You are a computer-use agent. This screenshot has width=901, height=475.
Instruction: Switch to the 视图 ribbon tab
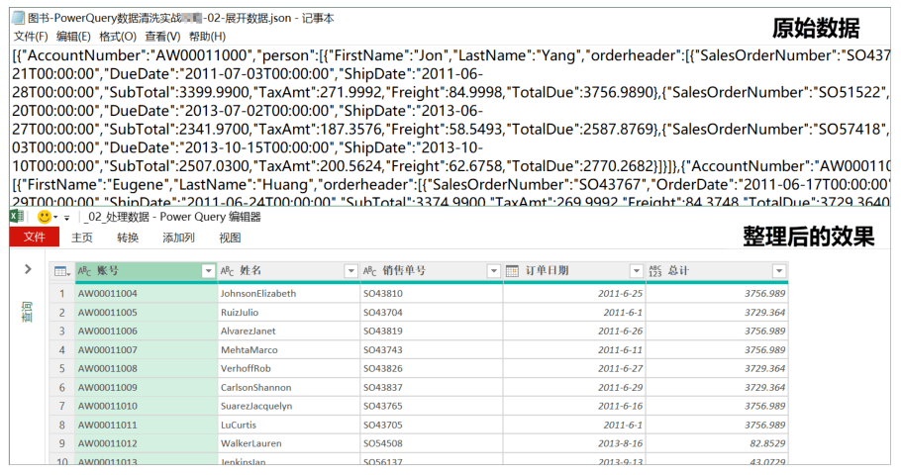(x=230, y=237)
